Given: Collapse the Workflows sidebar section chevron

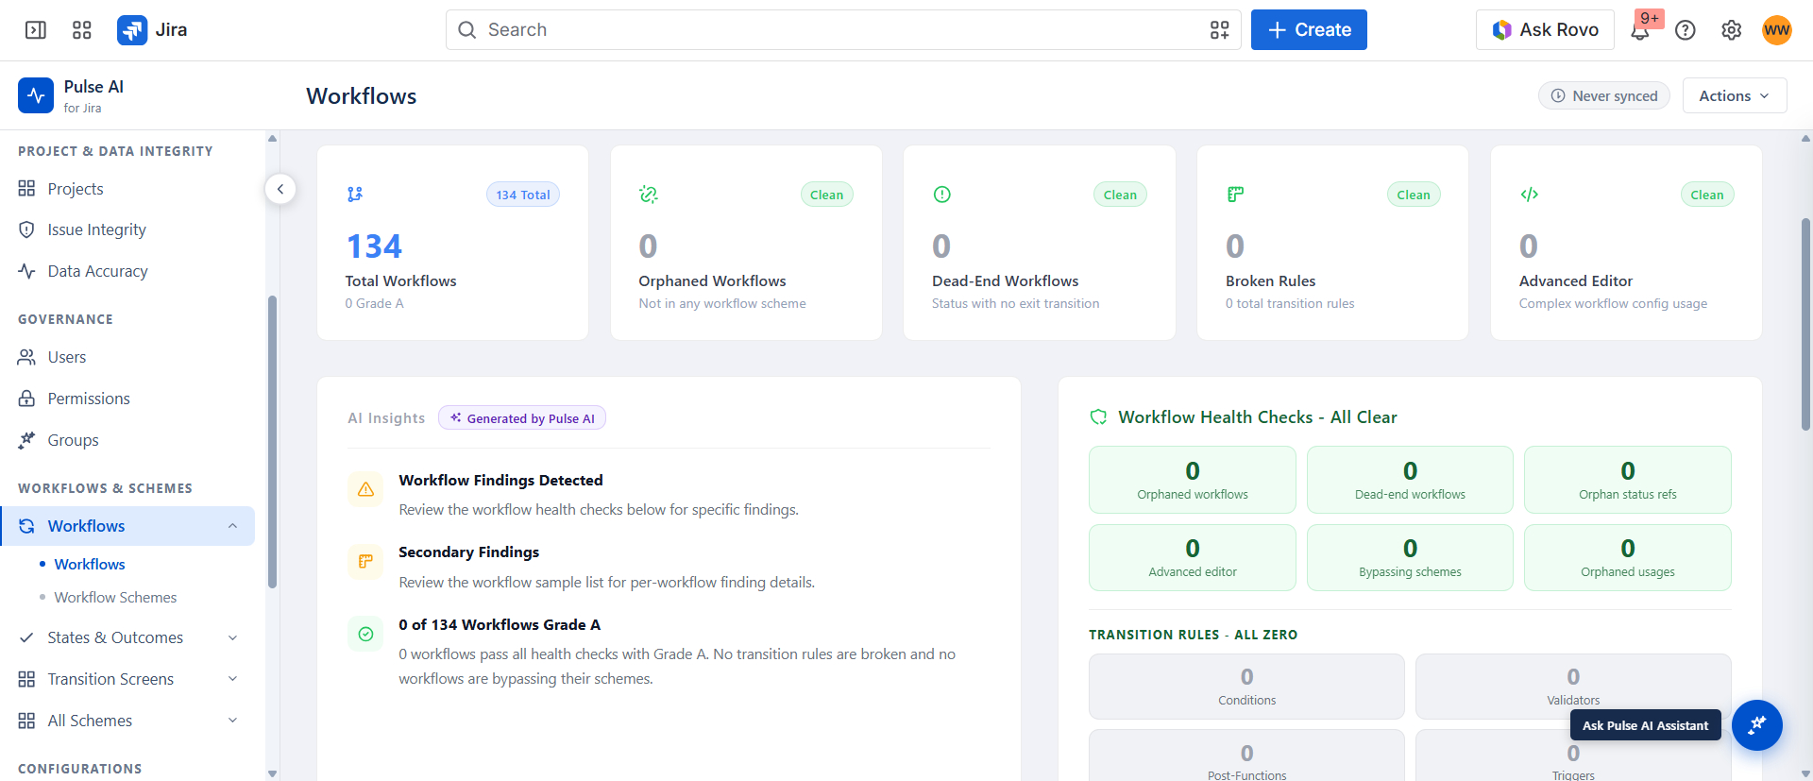Looking at the screenshot, I should 232,526.
